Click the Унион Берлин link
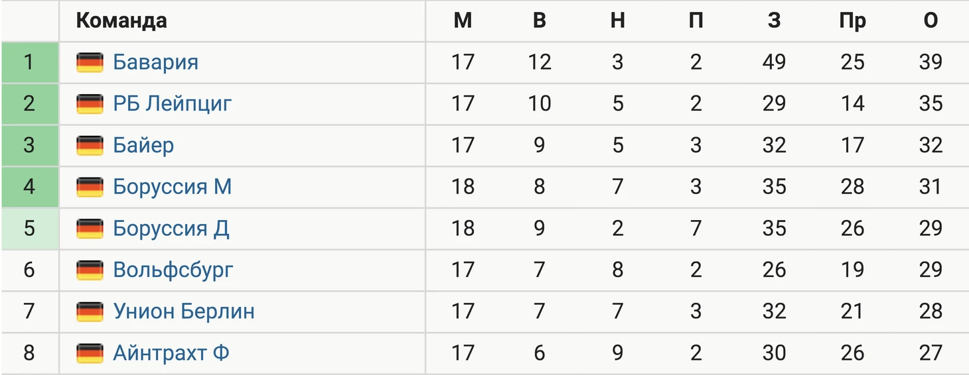The height and width of the screenshot is (375, 969). [x=183, y=311]
